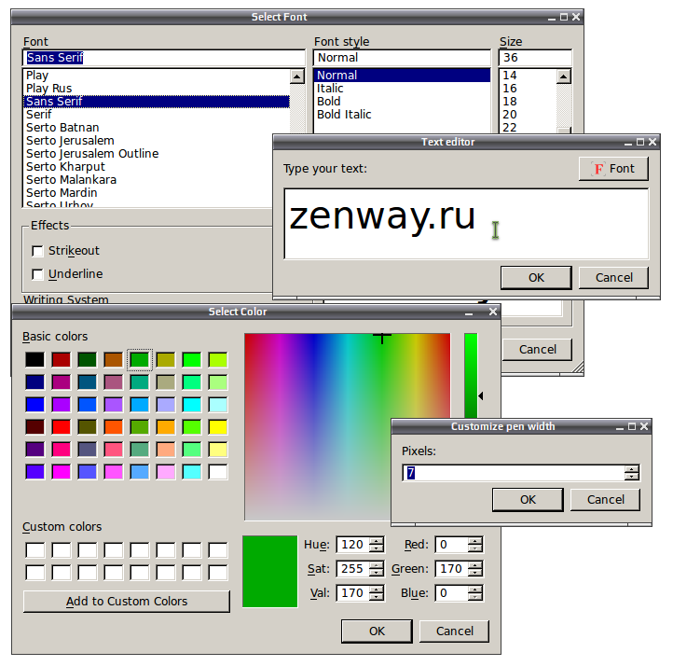Enable the Underline effect checkbox

click(x=38, y=274)
